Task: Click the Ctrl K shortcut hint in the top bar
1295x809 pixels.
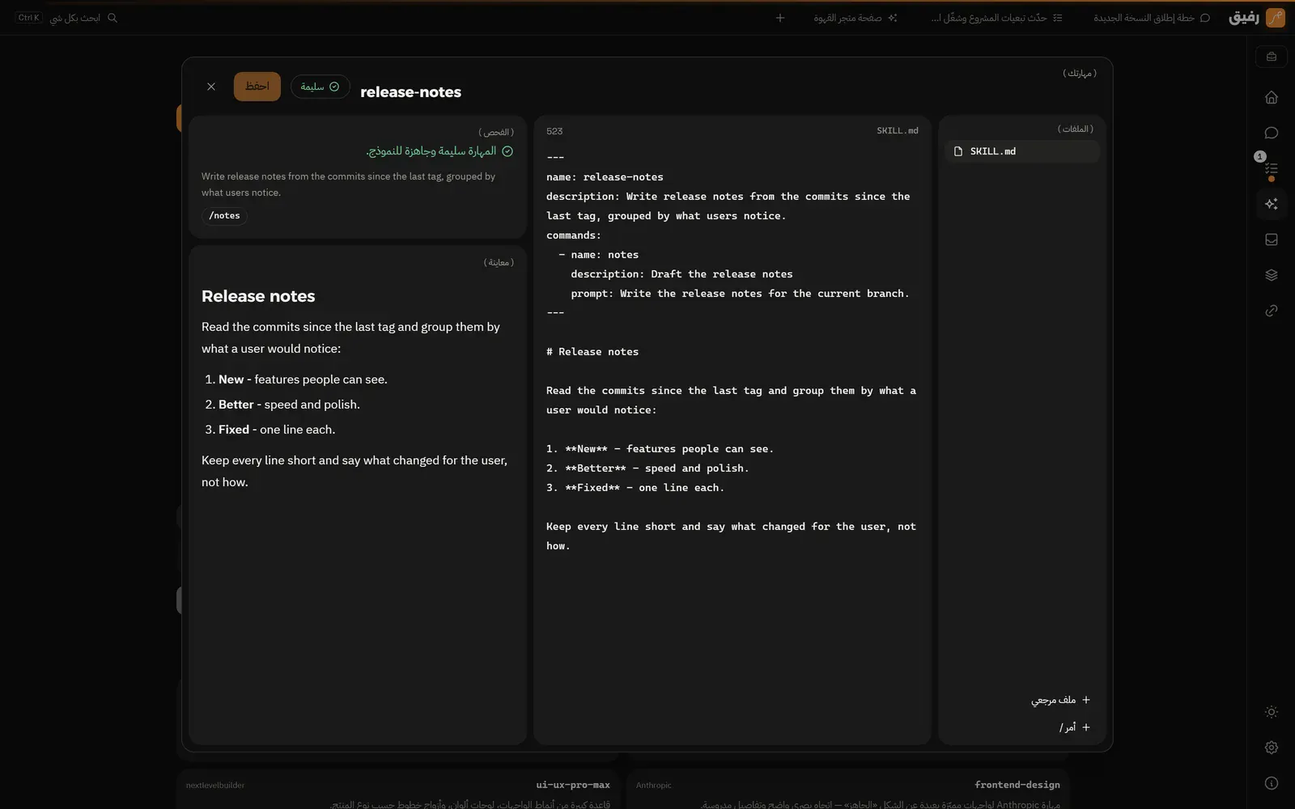Action: [x=29, y=18]
